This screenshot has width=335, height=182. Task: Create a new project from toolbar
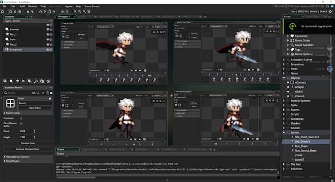coord(10,11)
